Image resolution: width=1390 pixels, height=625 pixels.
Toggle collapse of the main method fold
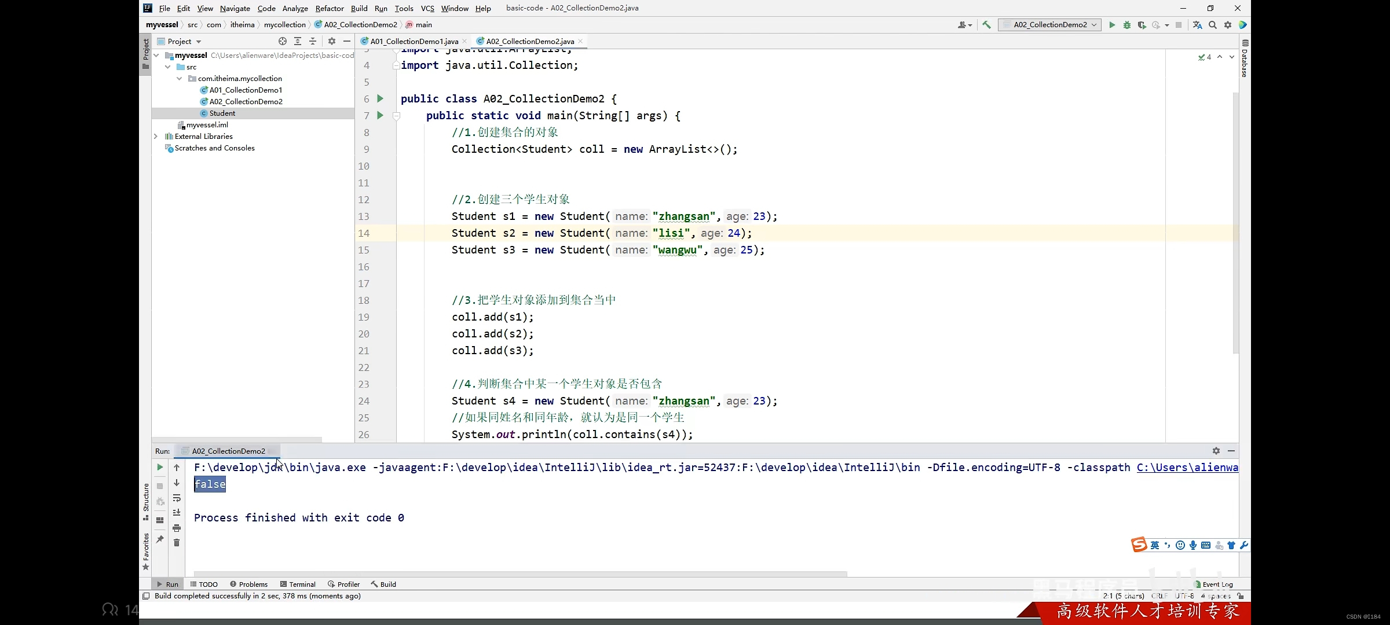[x=397, y=116]
